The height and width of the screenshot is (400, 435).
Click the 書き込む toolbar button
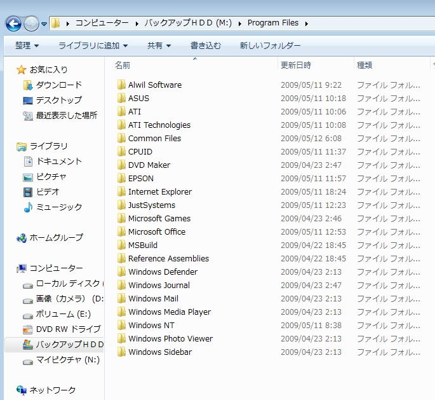206,45
